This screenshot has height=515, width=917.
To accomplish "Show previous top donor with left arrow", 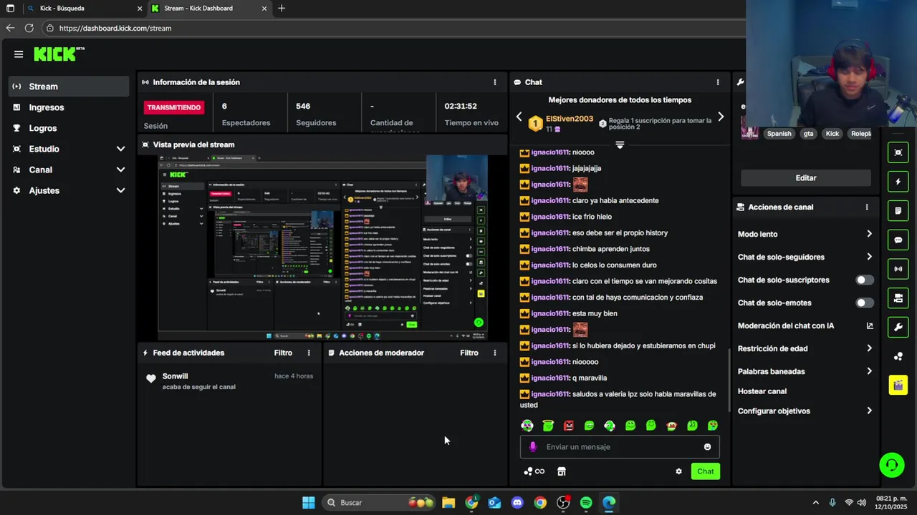I will (x=519, y=117).
